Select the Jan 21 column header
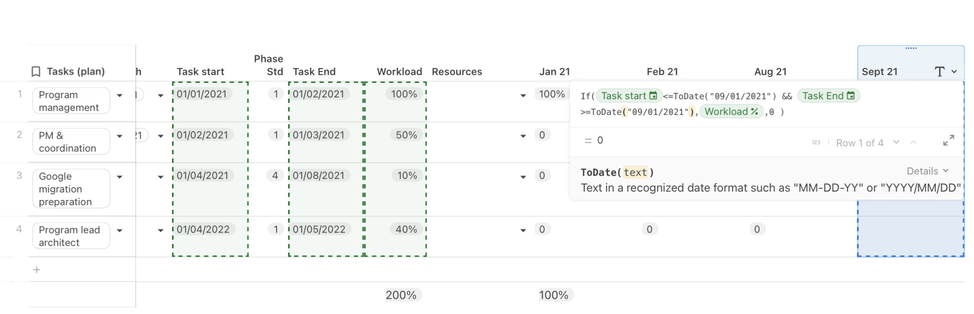The image size is (974, 314). click(x=554, y=72)
